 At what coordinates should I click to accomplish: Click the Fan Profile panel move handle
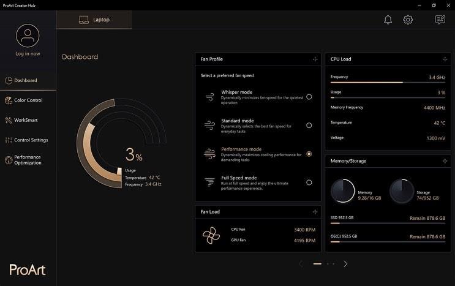pyautogui.click(x=315, y=59)
